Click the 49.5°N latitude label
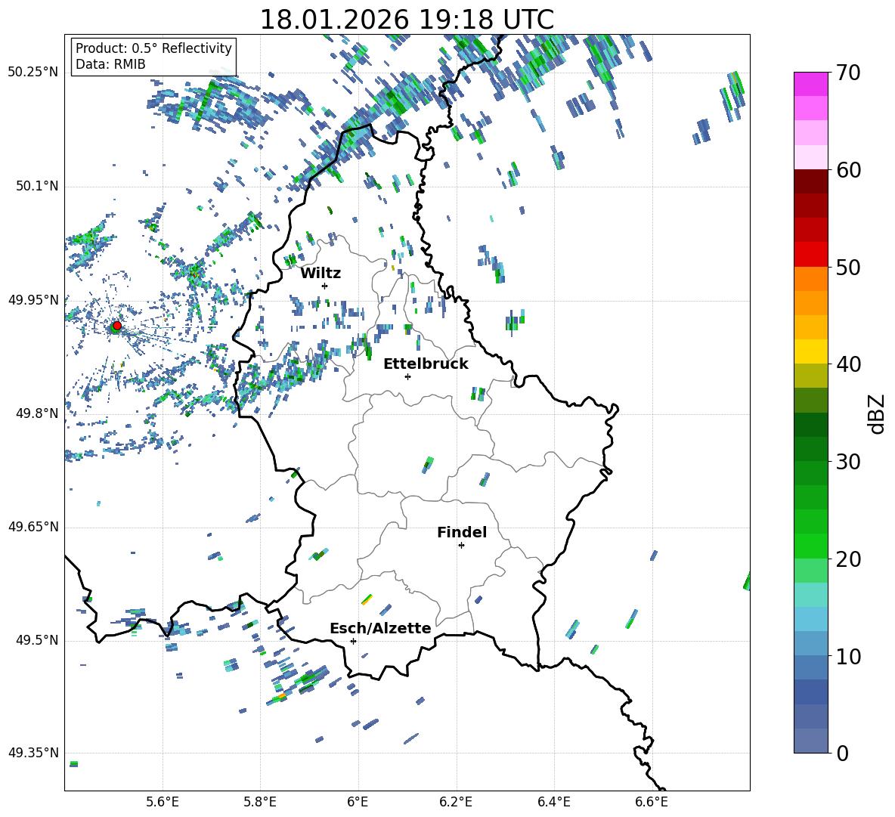 tap(37, 640)
